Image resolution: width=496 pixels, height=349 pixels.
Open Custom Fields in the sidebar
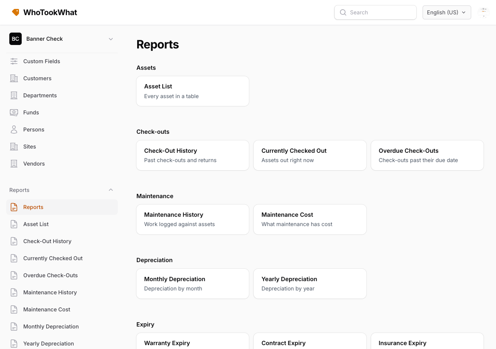click(x=62, y=61)
